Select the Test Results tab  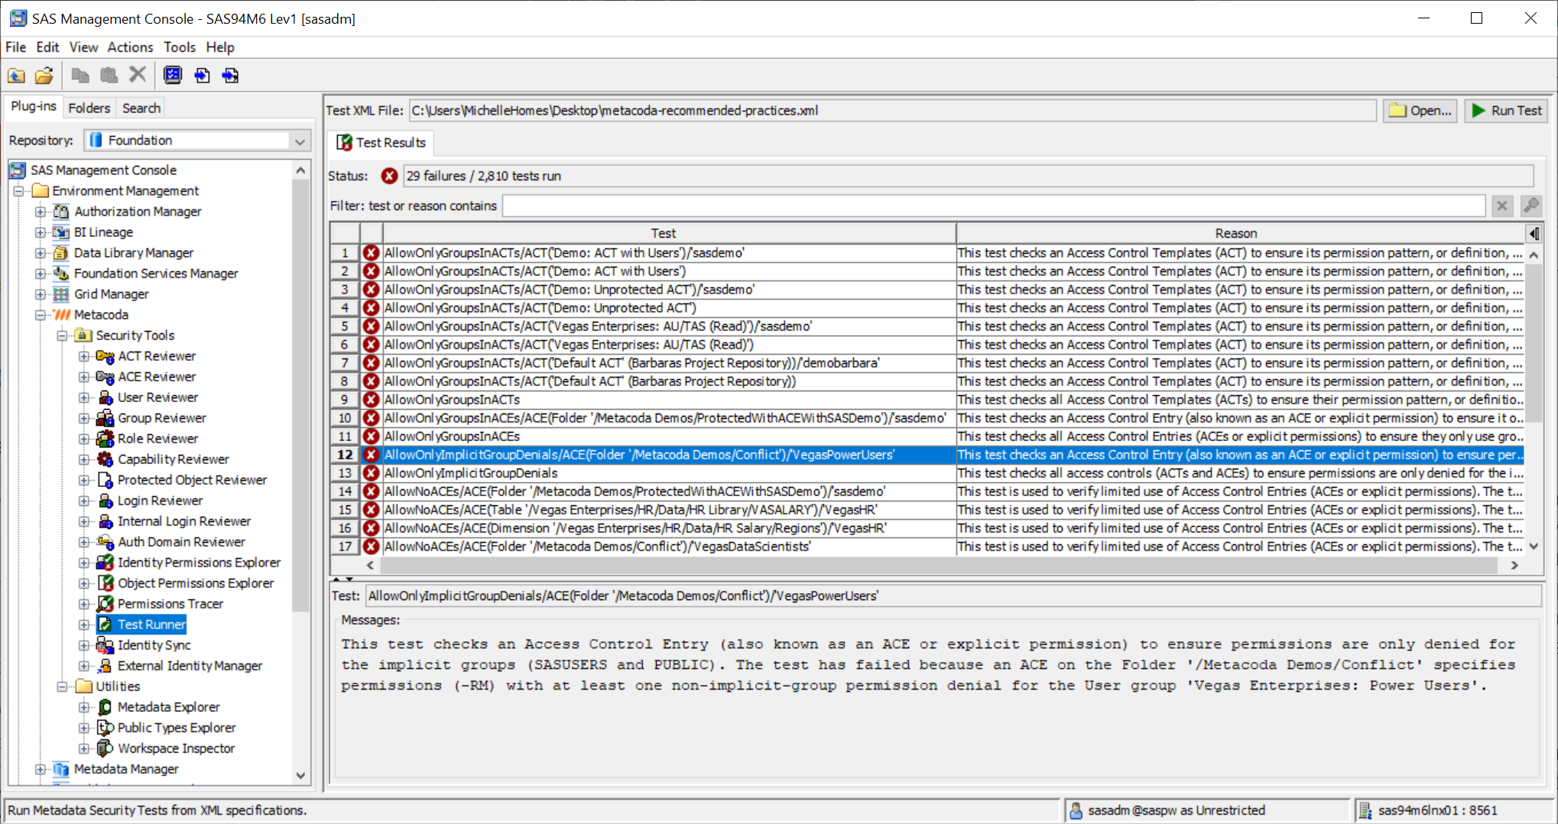click(x=381, y=143)
